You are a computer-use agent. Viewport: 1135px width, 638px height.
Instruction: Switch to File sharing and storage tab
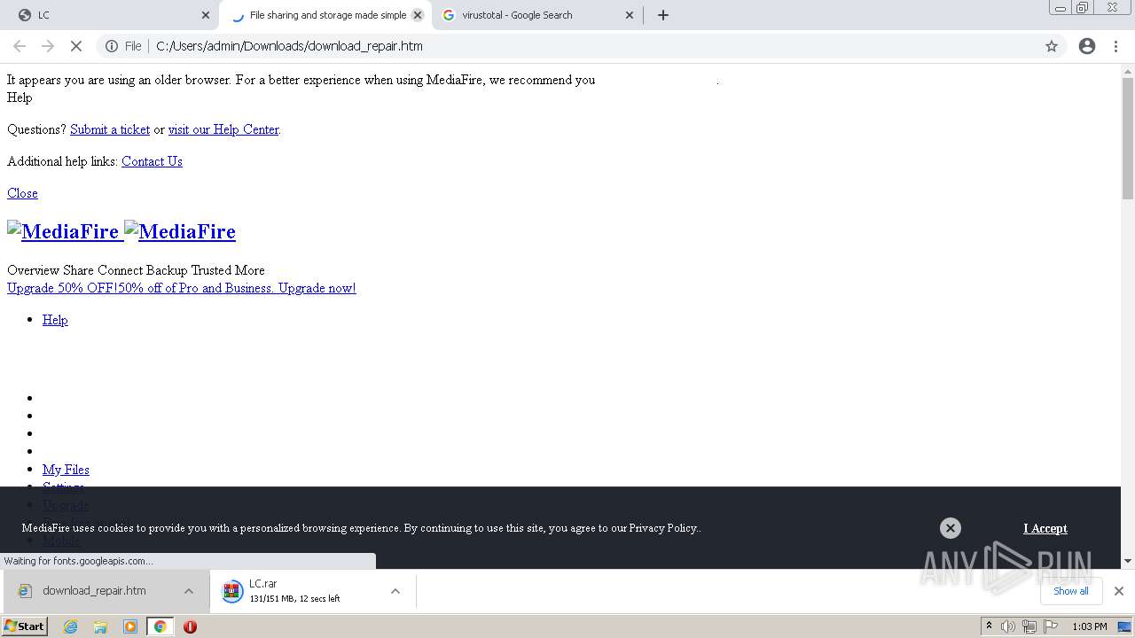pyautogui.click(x=325, y=15)
